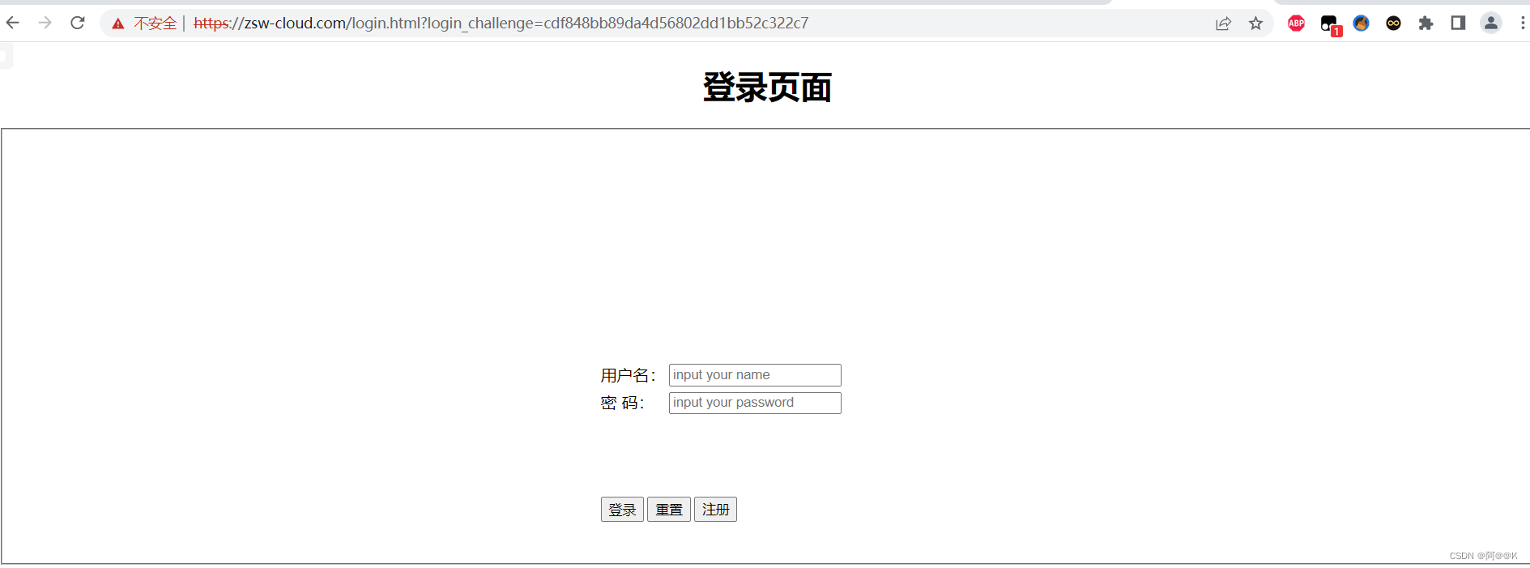1530x568 pixels.
Task: Click the 用户名 label
Action: [628, 375]
